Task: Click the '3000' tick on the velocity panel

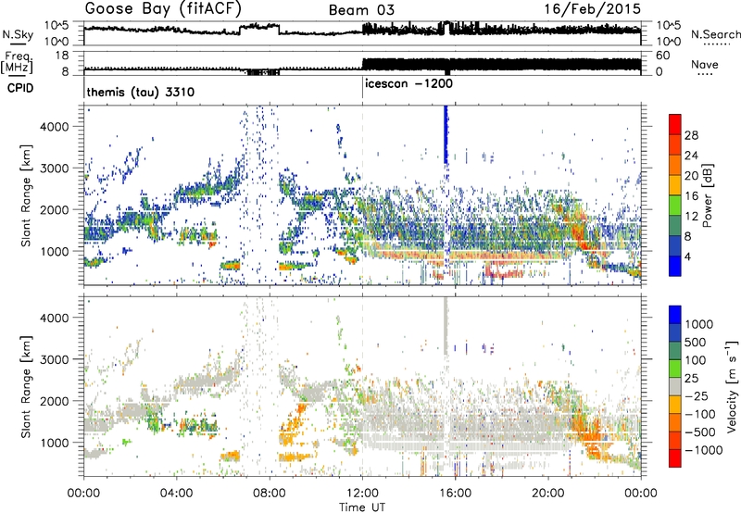Action: click(54, 359)
